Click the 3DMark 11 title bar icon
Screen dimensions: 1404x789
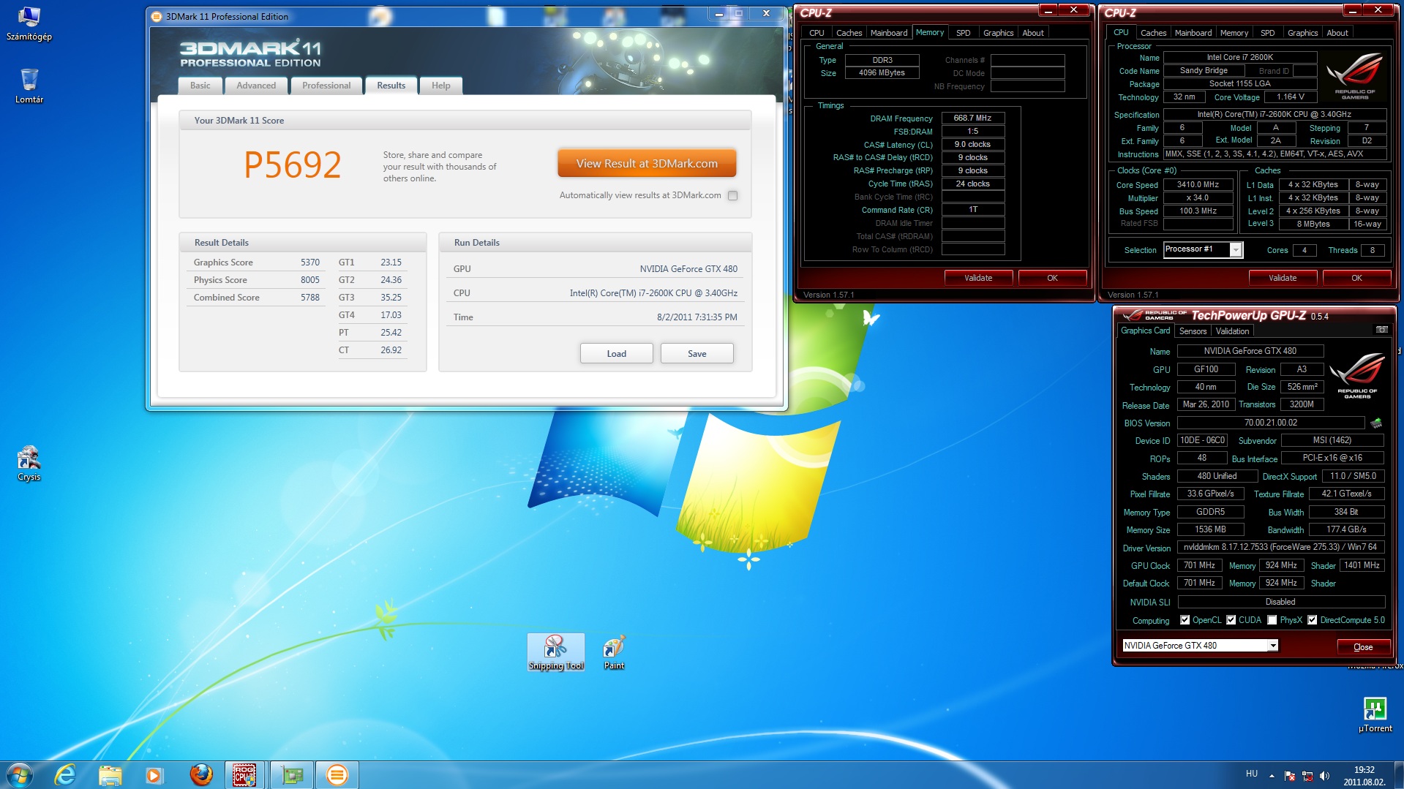[157, 16]
